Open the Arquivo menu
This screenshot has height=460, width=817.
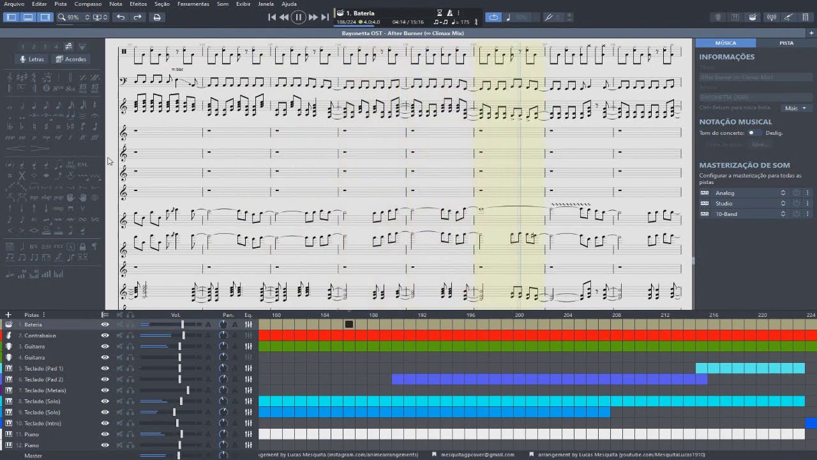coord(14,4)
